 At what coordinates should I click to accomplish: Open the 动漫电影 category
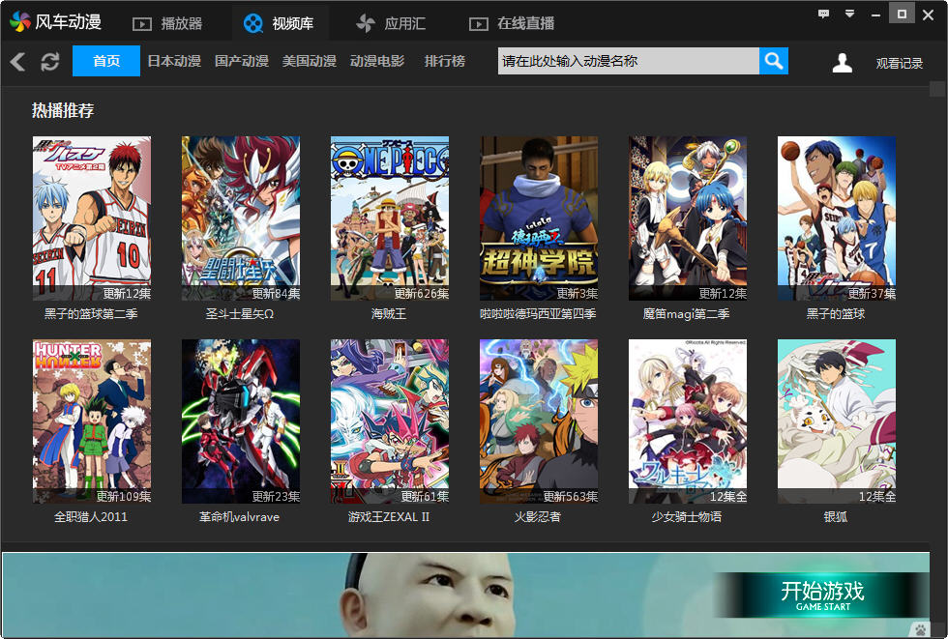[x=377, y=61]
